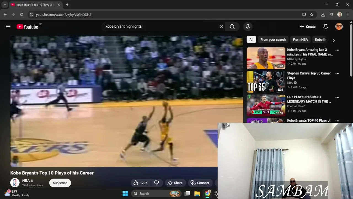Open YouTube account avatar menu
Image resolution: width=353 pixels, height=199 pixels.
(339, 27)
